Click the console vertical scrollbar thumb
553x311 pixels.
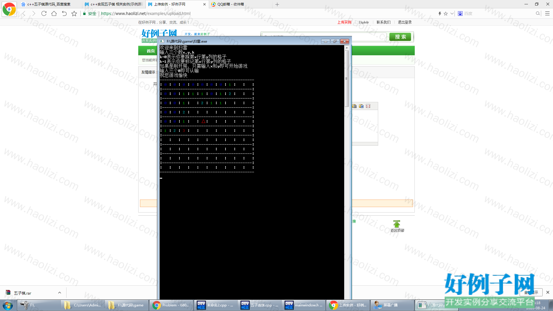pyautogui.click(x=347, y=79)
